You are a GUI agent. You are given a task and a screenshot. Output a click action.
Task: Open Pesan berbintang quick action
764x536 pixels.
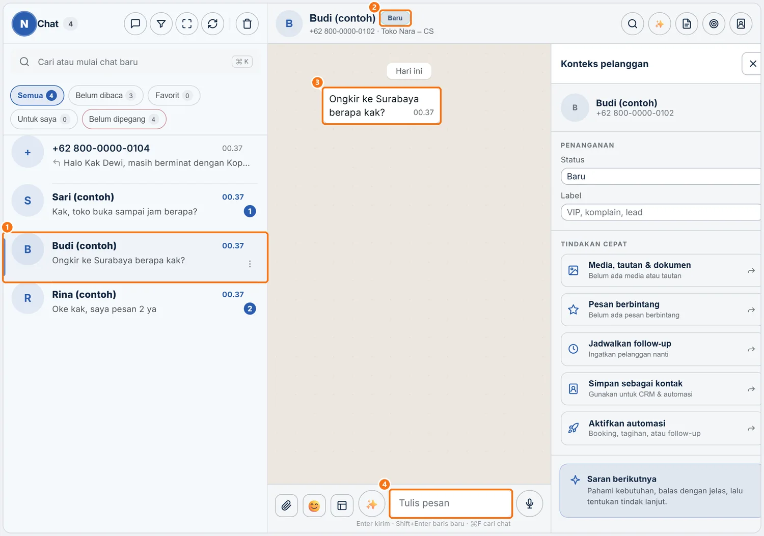(x=661, y=309)
